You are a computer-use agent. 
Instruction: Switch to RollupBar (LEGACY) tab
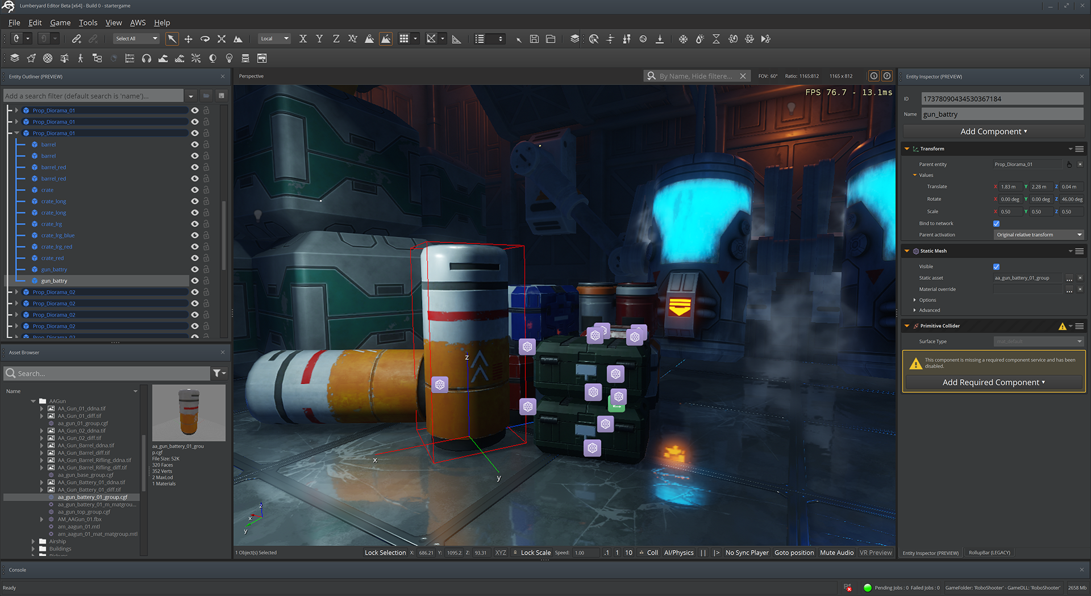[x=989, y=552]
